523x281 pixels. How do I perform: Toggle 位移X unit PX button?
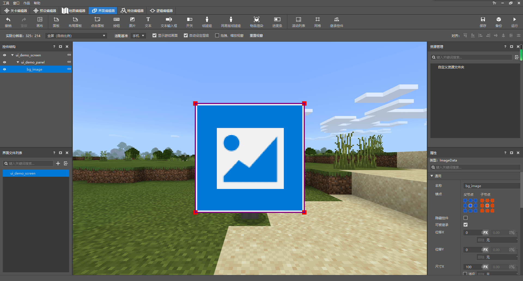click(x=485, y=233)
